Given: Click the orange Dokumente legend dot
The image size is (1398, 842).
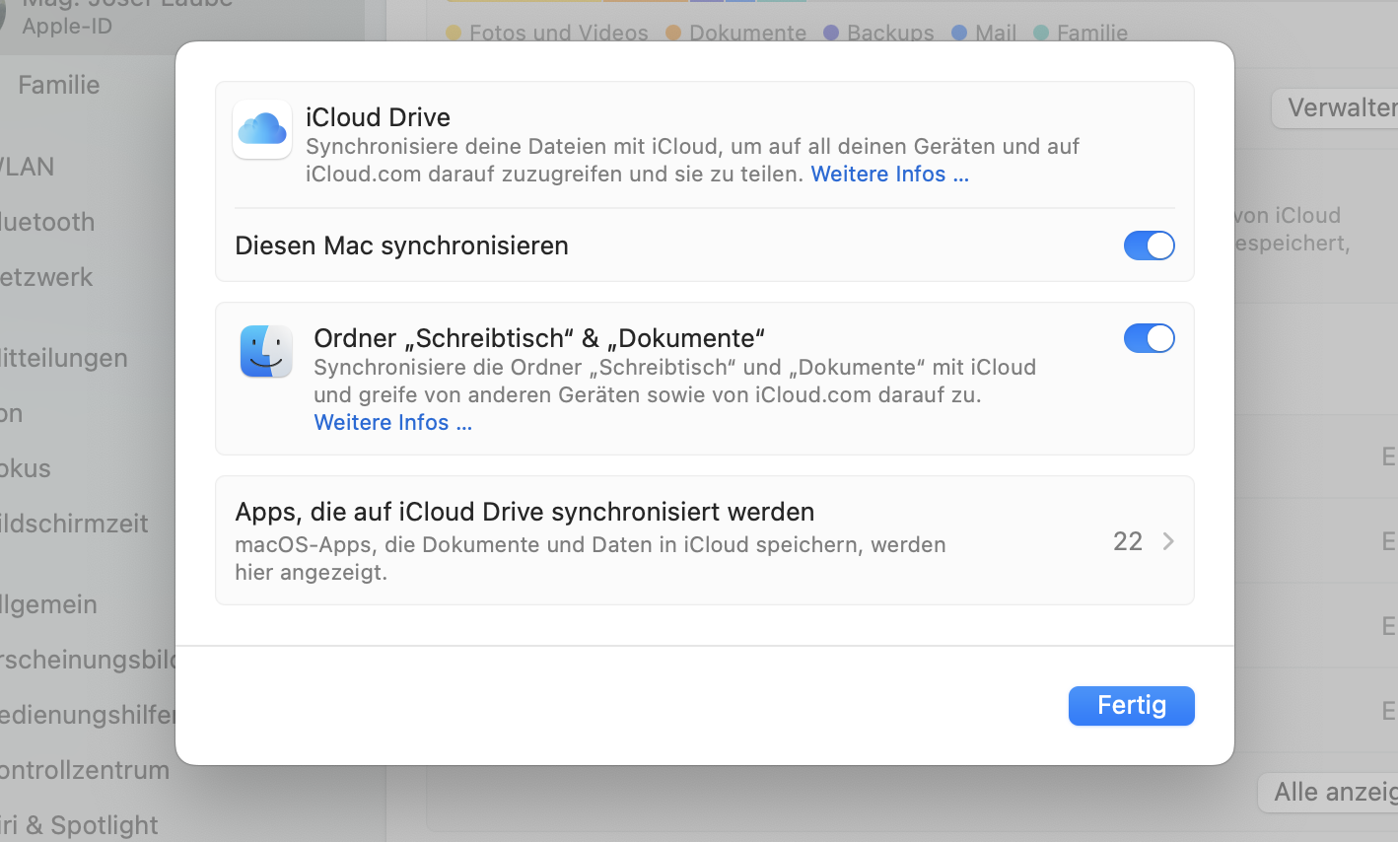Looking at the screenshot, I should coord(673,33).
